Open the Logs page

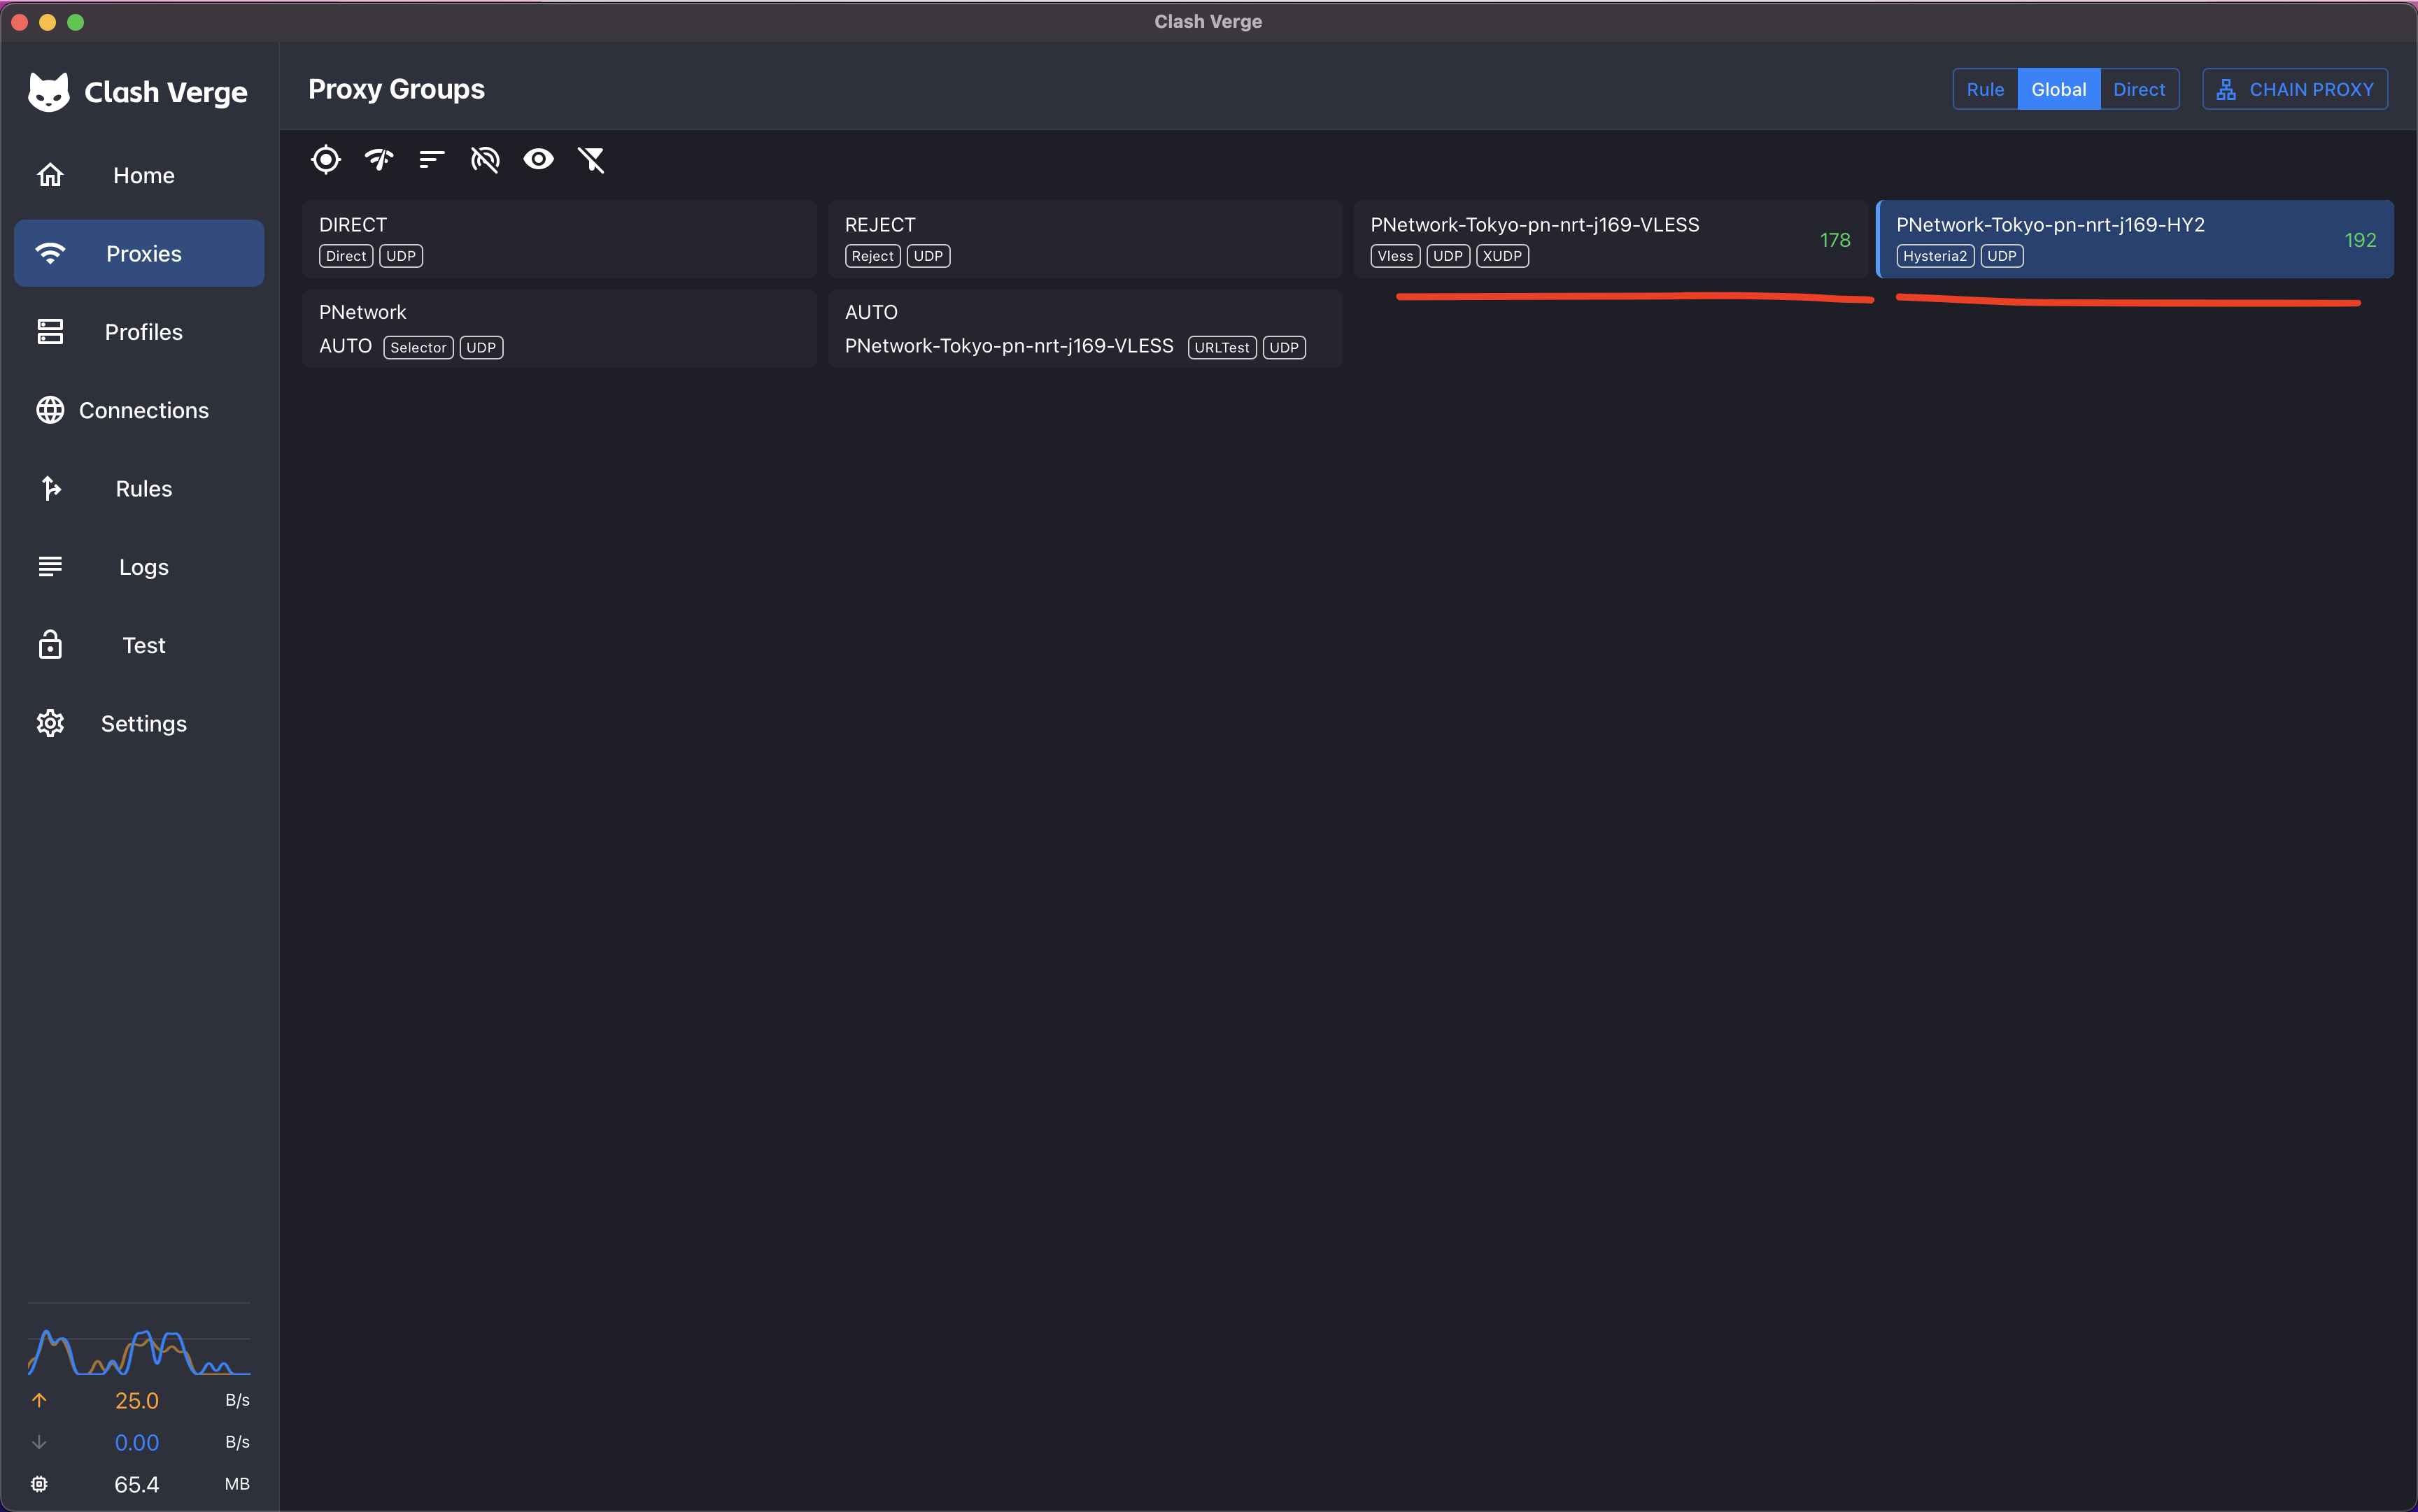[x=139, y=567]
